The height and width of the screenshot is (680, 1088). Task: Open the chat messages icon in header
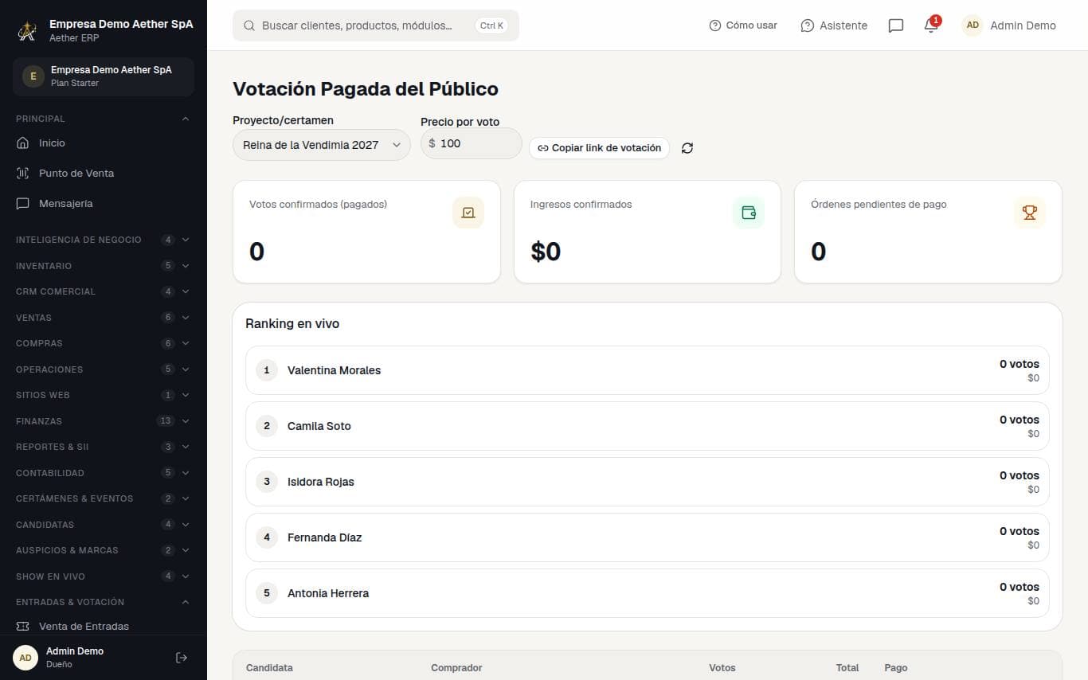click(x=896, y=25)
